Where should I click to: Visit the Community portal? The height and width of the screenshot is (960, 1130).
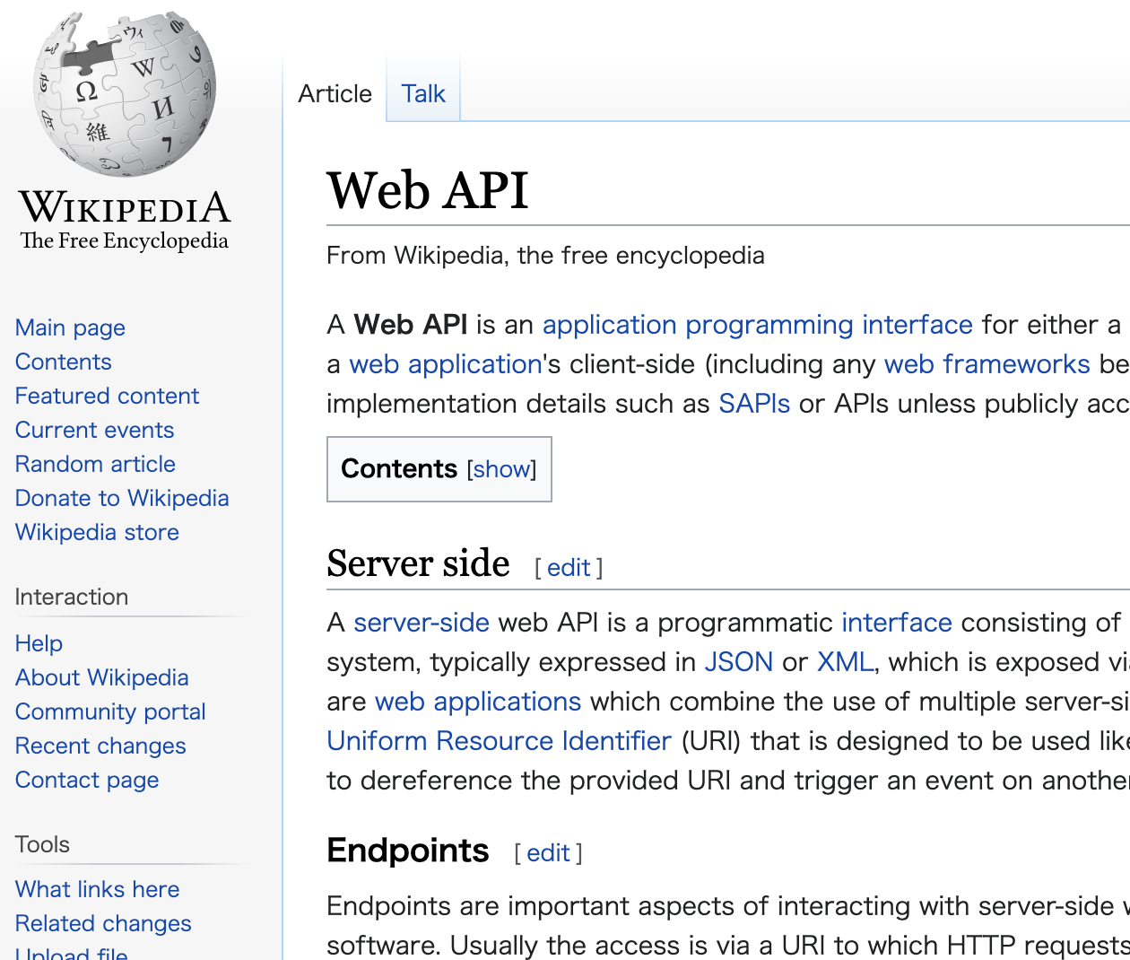tap(109, 711)
